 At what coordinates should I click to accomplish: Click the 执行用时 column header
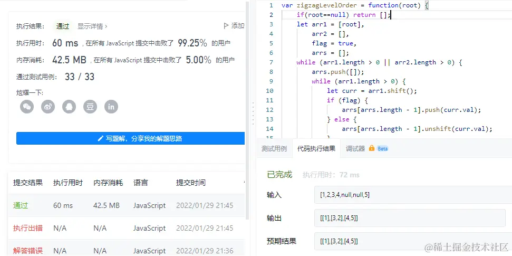point(68,183)
